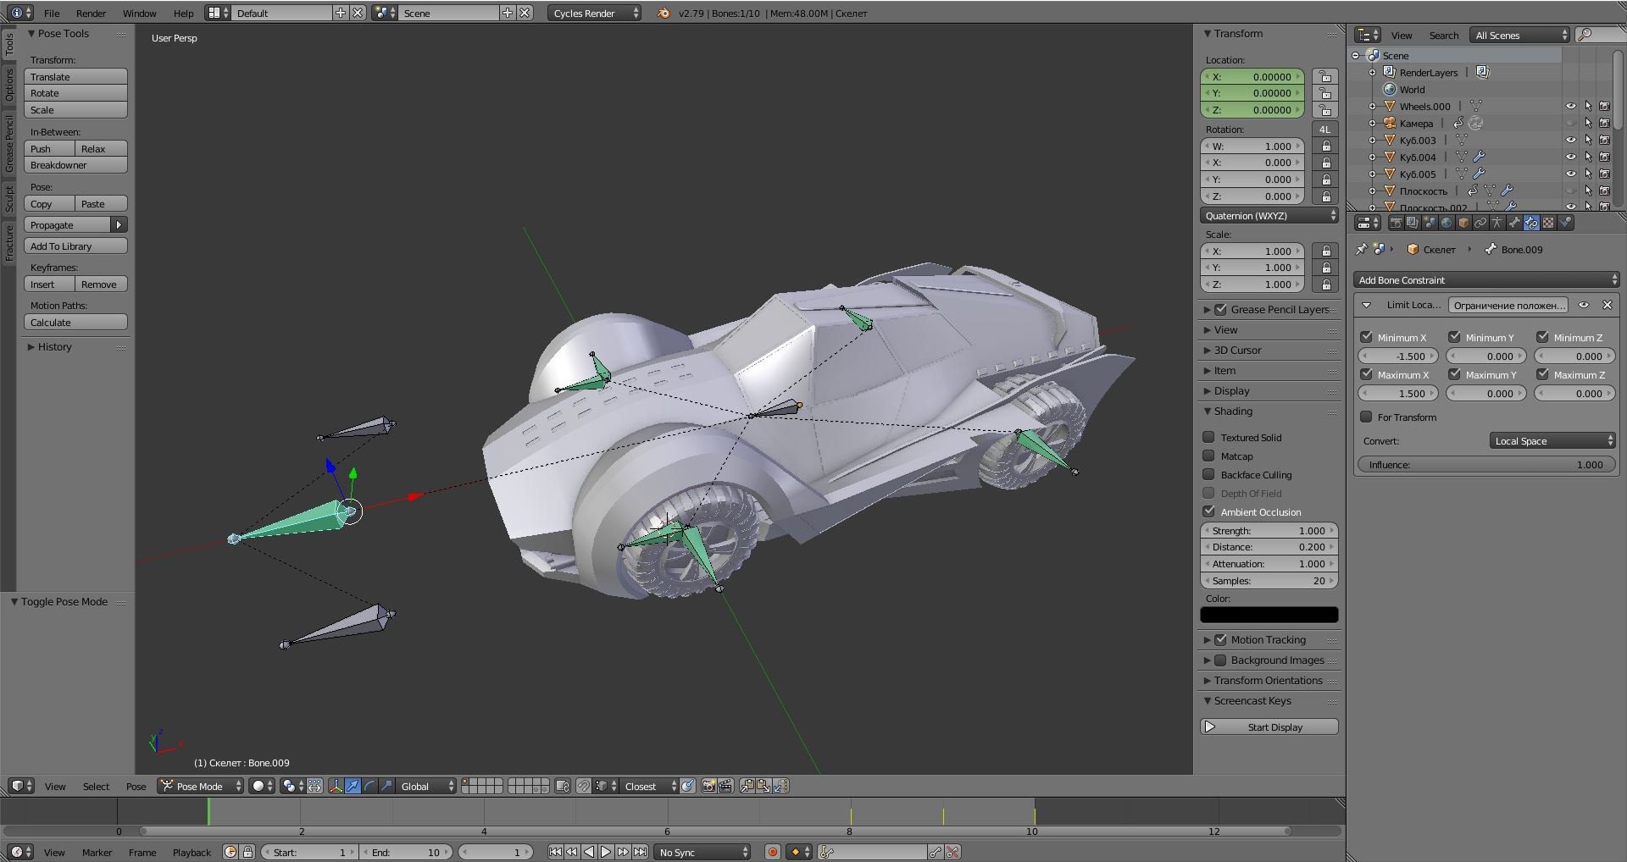Jump to the last frame of timeline
The image size is (1627, 862).
(x=640, y=852)
